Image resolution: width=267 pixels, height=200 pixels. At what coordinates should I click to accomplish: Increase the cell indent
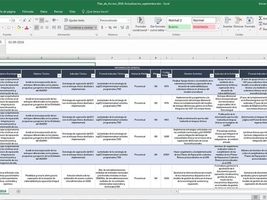pyautogui.click(x=59, y=28)
